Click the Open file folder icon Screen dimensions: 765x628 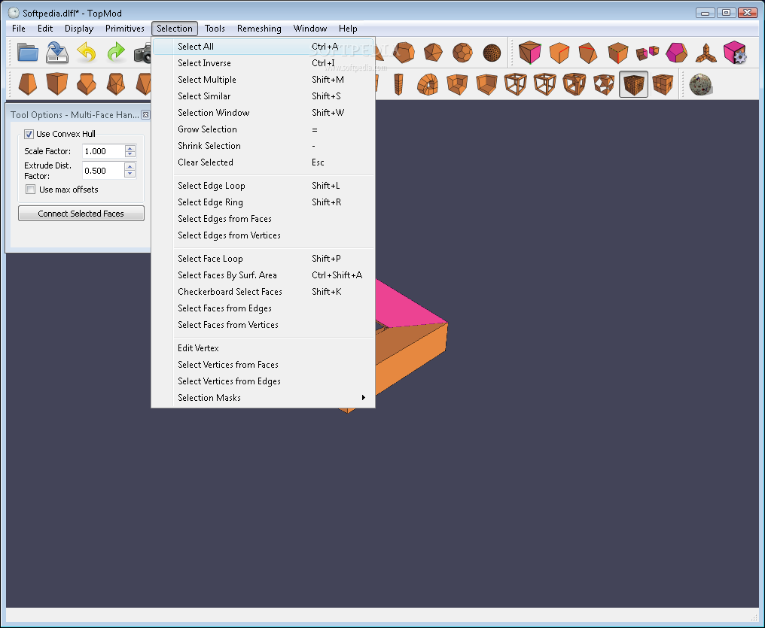point(28,53)
